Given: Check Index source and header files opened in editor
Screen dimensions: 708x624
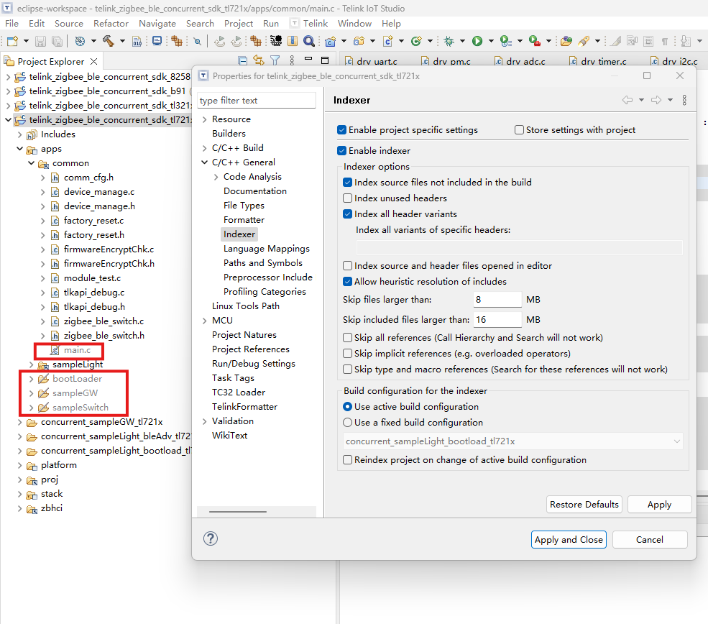Looking at the screenshot, I should point(348,266).
